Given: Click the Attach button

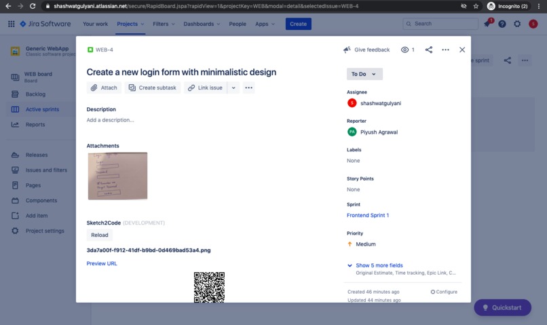Looking at the screenshot, I should pos(104,88).
